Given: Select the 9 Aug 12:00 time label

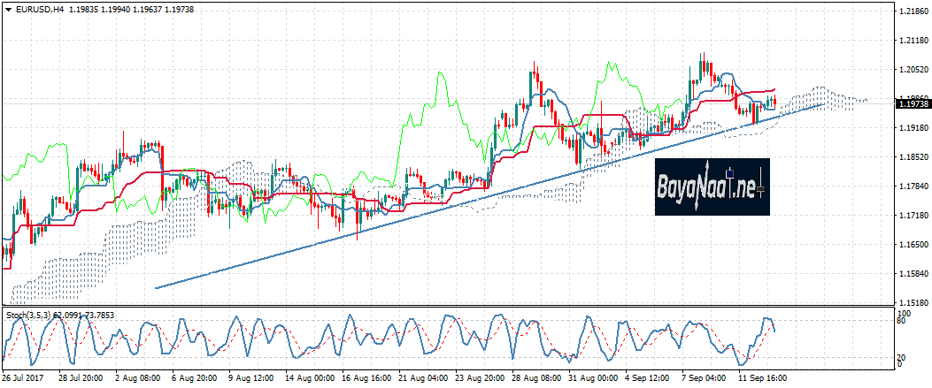Looking at the screenshot, I should click(251, 377).
